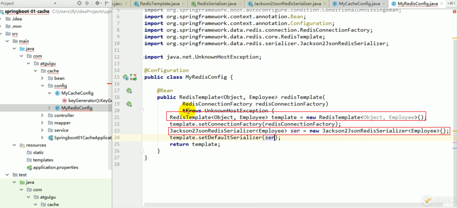The height and width of the screenshot is (208, 457).
Task: Click the Spring class gutter icon on line 15
Action: point(126,77)
